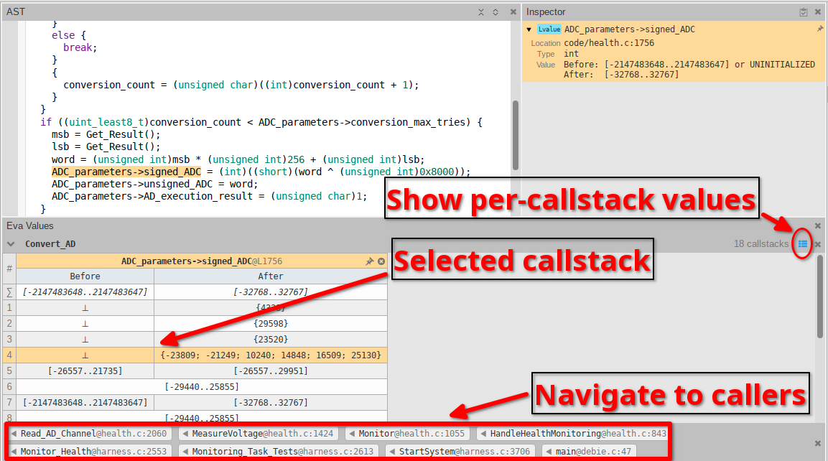
Task: Click row number 1 in callstack table
Action: coord(9,308)
